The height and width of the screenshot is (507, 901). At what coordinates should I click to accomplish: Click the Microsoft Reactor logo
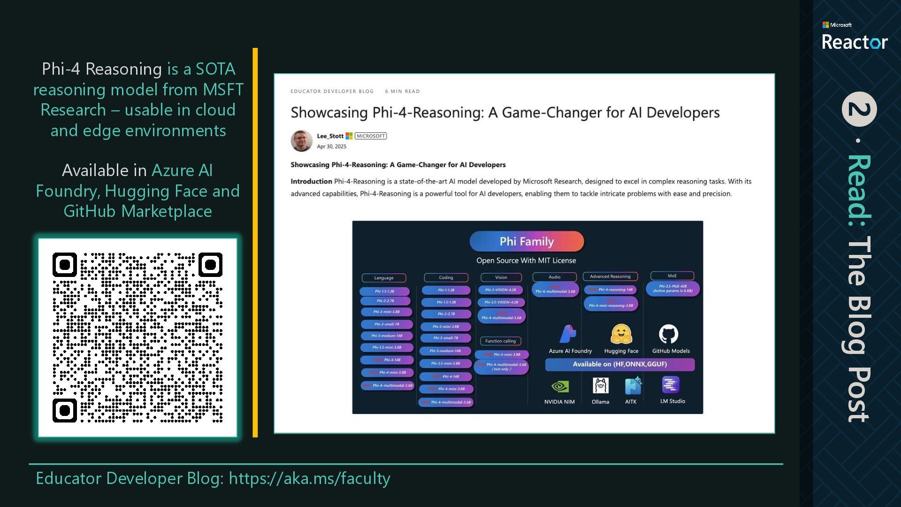coord(855,36)
